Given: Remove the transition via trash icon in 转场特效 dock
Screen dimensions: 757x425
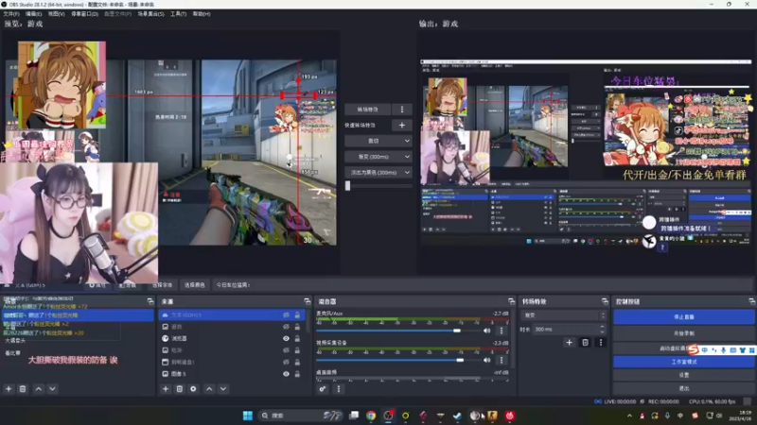Looking at the screenshot, I should tap(585, 343).
